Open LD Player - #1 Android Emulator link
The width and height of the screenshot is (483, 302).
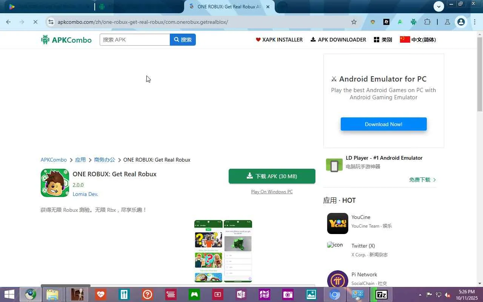pyautogui.click(x=384, y=158)
